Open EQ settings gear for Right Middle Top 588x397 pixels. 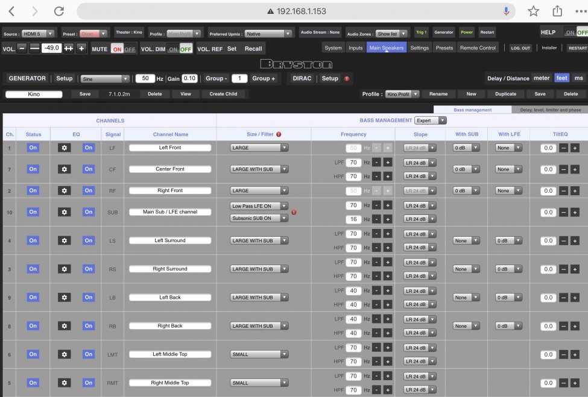pos(64,383)
